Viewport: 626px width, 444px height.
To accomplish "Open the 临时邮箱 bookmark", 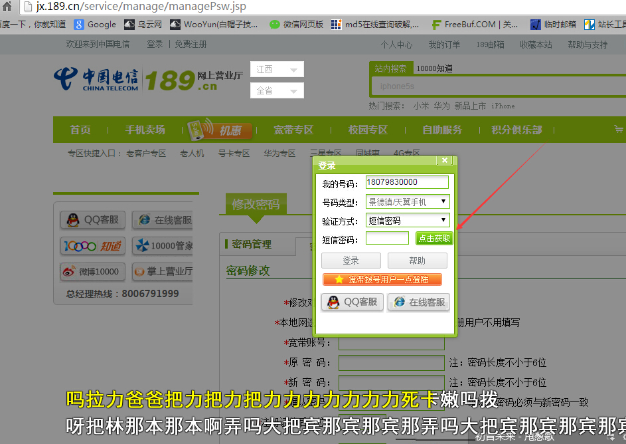I will (x=553, y=25).
